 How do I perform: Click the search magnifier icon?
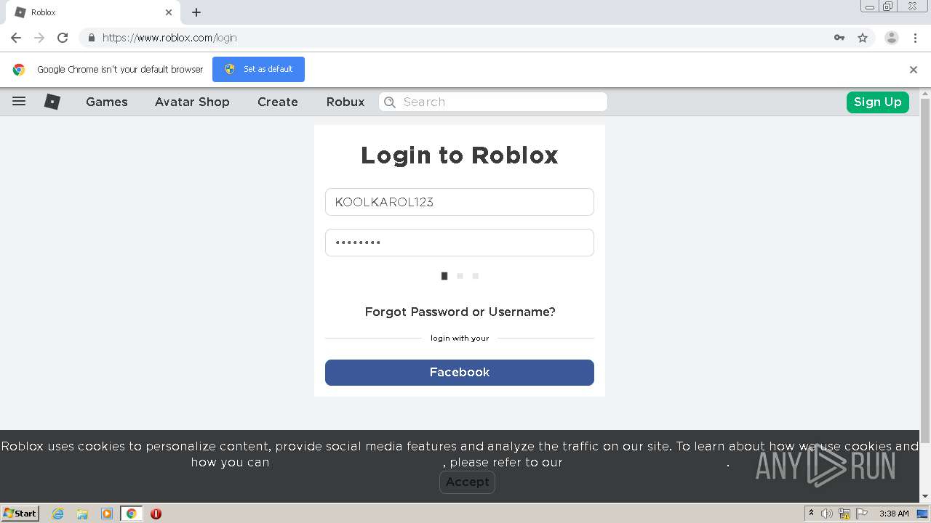(x=390, y=102)
